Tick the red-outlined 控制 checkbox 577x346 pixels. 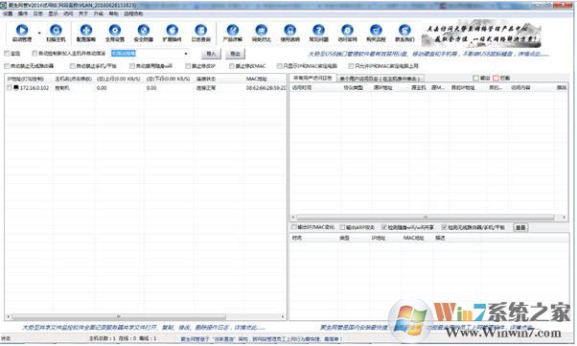496,78
